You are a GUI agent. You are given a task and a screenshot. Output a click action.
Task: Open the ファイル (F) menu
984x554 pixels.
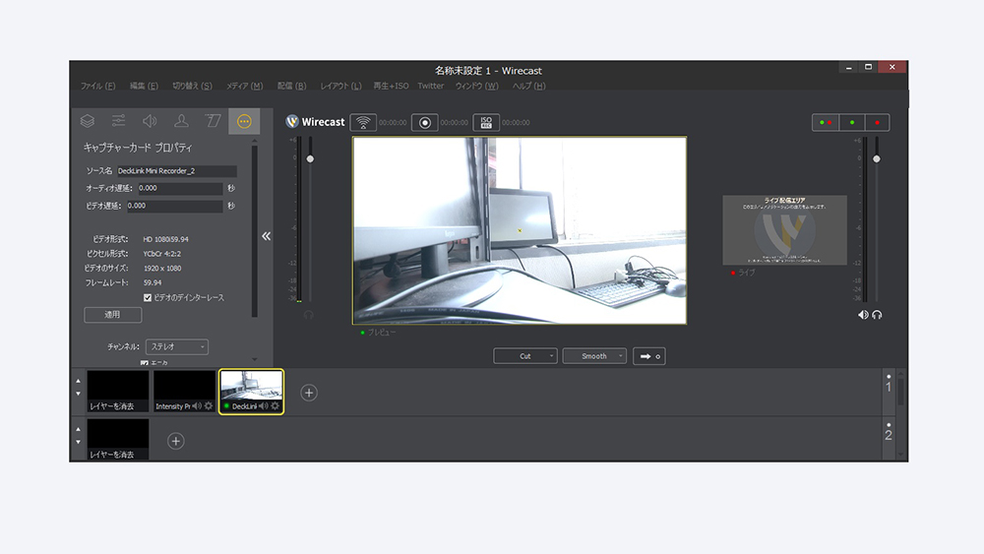pyautogui.click(x=97, y=86)
